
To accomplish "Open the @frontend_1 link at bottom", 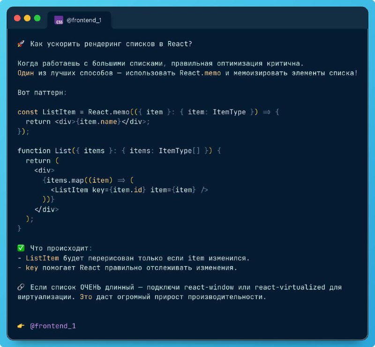I will coord(53,326).
